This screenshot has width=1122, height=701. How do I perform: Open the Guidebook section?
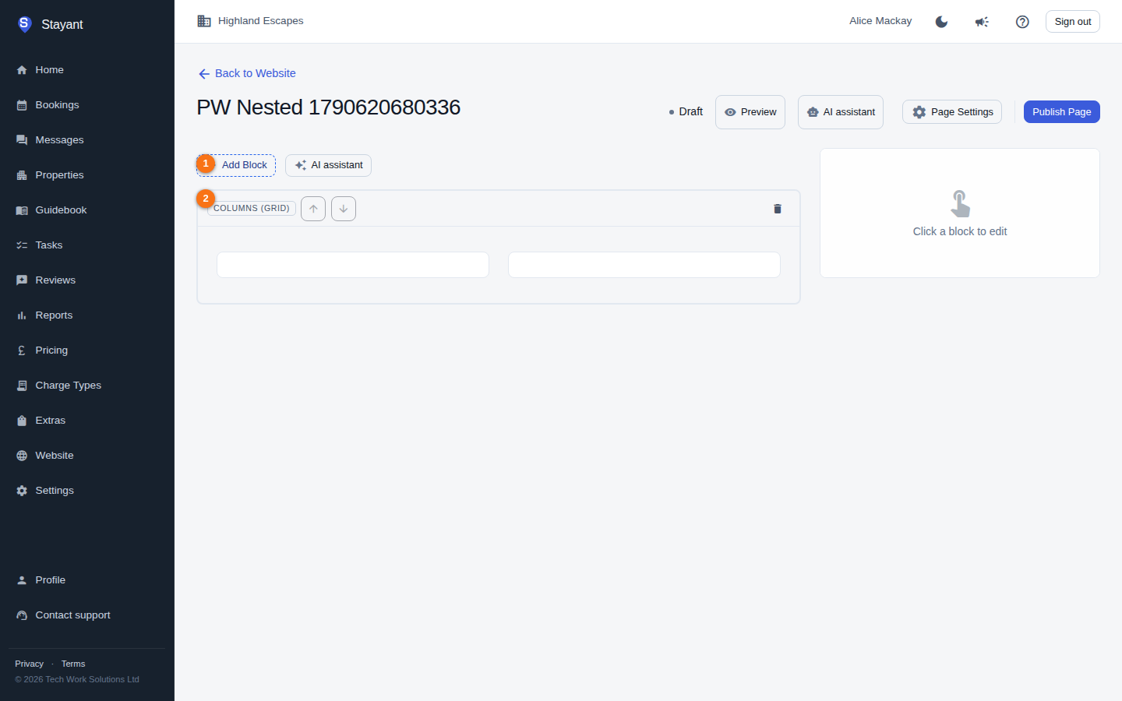click(87, 210)
